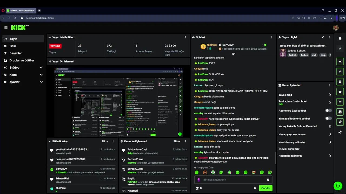This screenshot has width=346, height=194.
Task: Open Yayın İstatistikleri three-dot menu
Action: [185, 37]
